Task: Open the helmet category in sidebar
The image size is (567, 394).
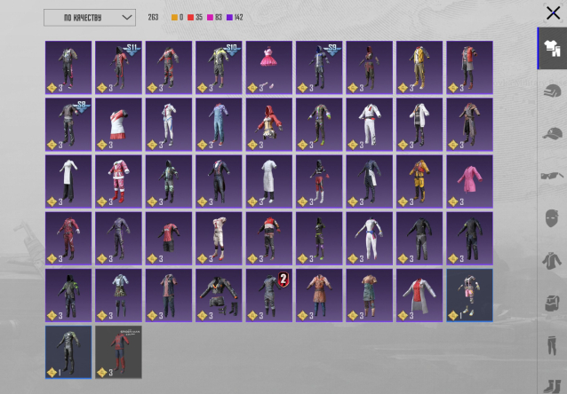Action: click(x=552, y=92)
